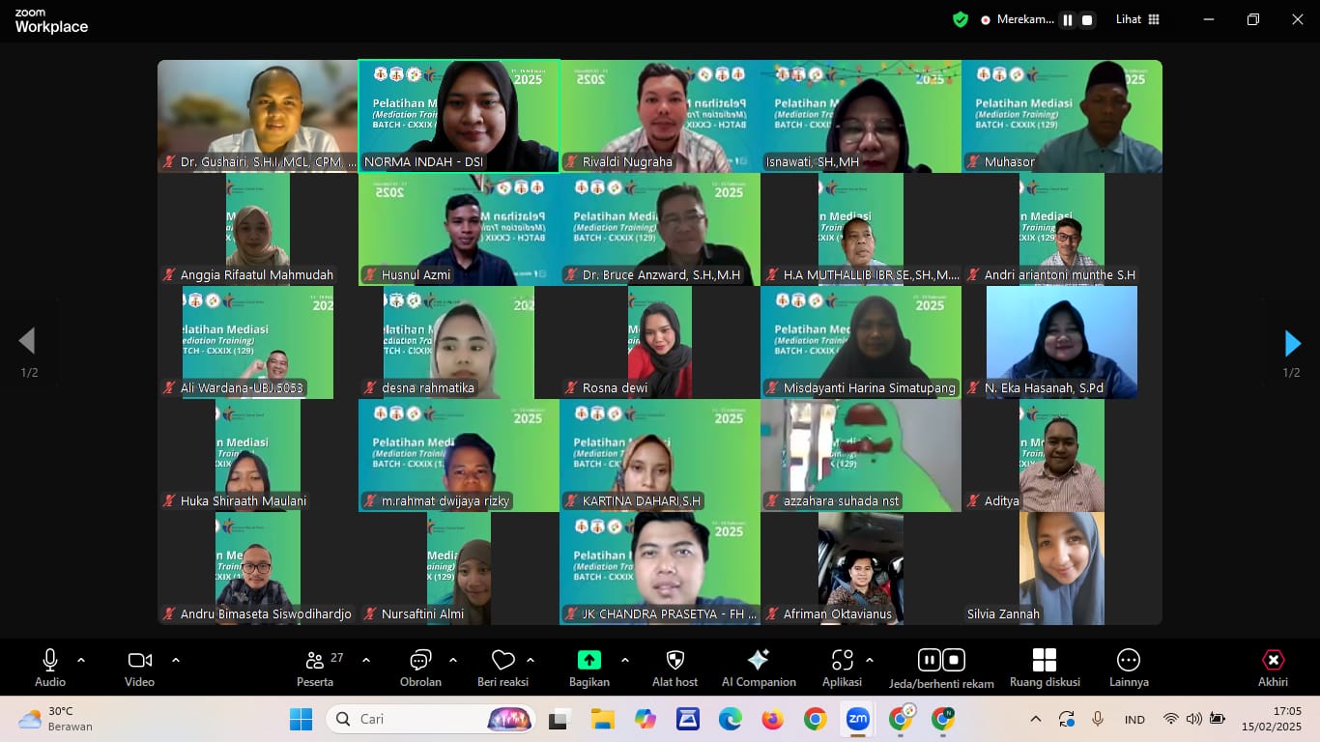Go to next participant page arrow
The image size is (1320, 742).
pos(1292,343)
